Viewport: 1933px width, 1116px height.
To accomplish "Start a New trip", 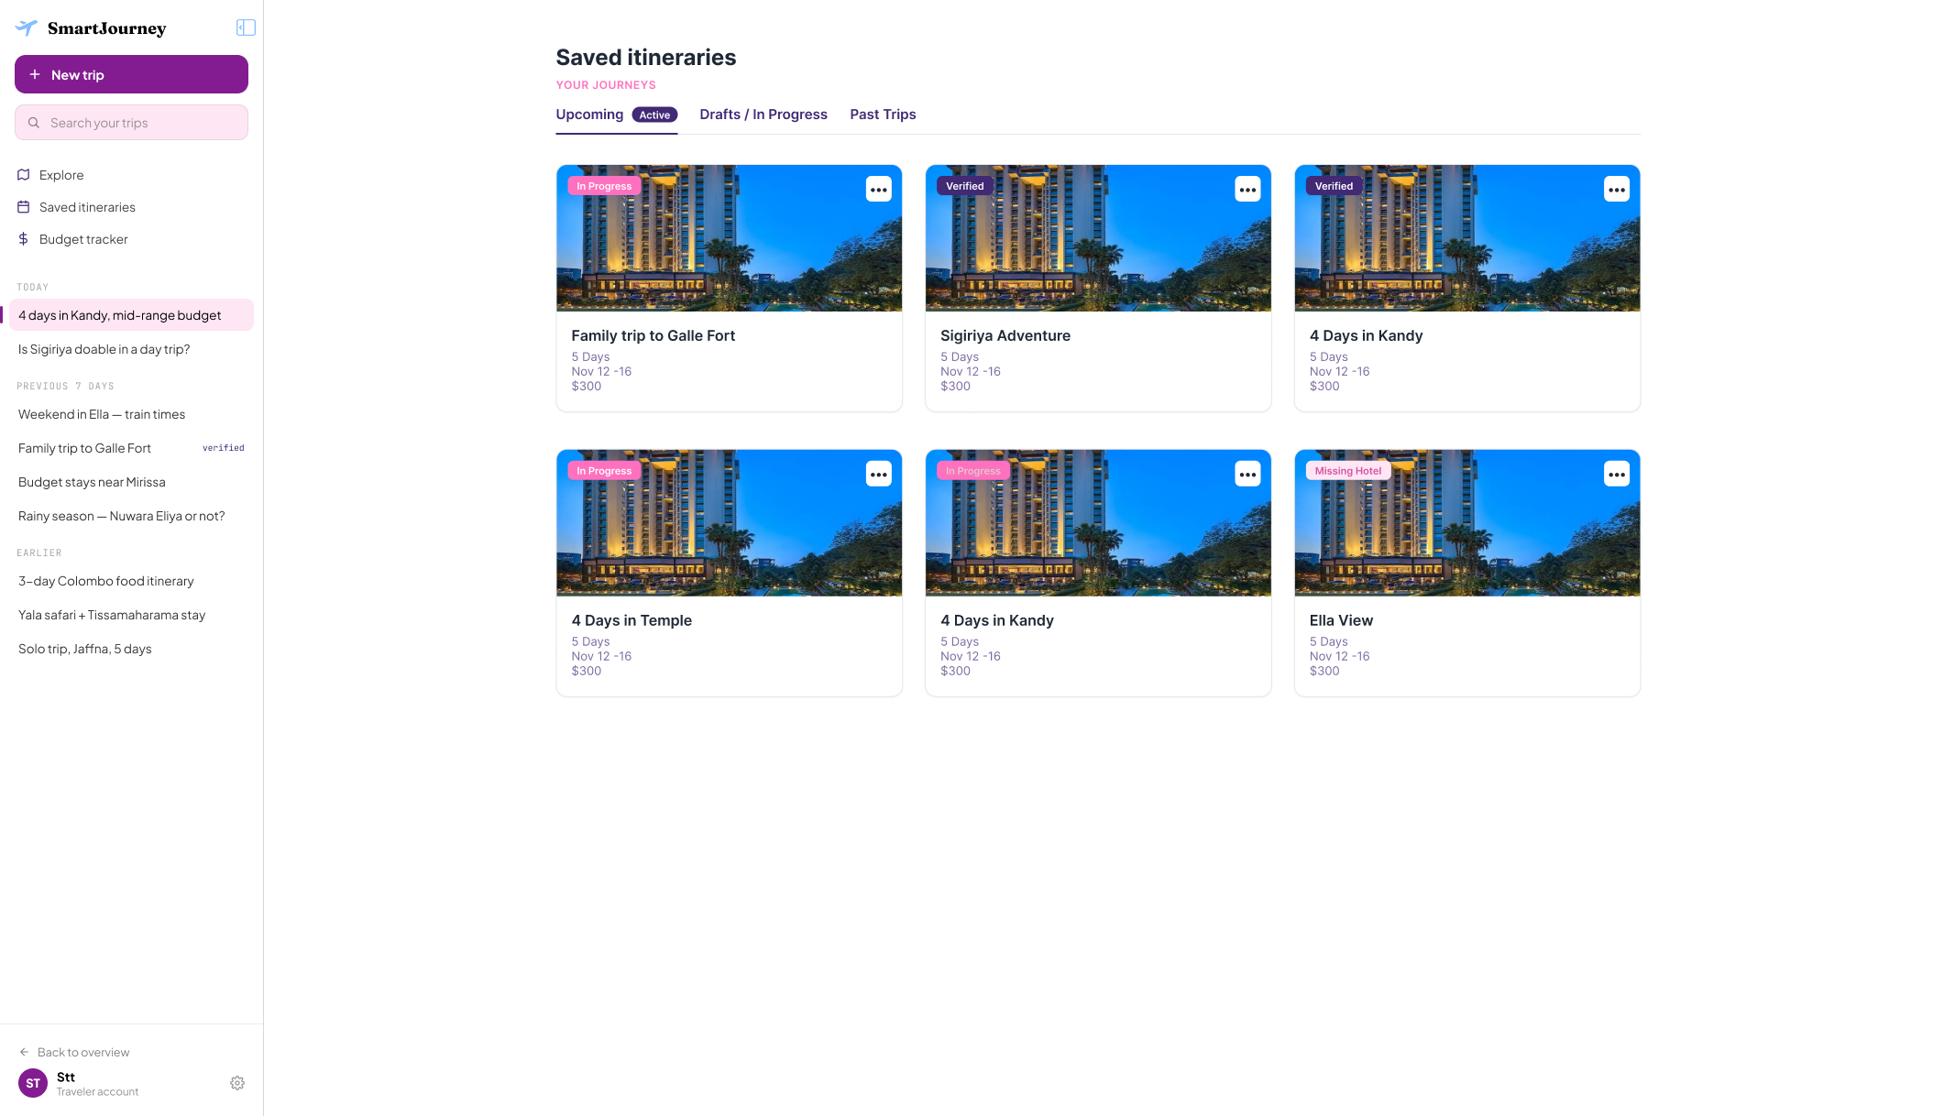I will click(x=131, y=74).
